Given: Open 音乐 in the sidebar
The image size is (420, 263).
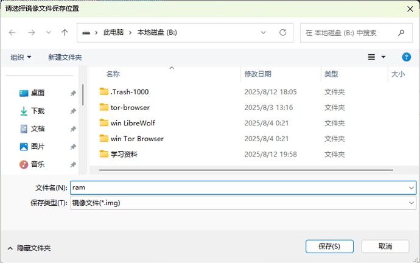Looking at the screenshot, I should coord(38,164).
